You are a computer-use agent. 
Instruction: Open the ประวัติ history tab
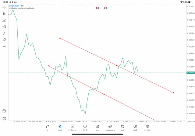85,128
